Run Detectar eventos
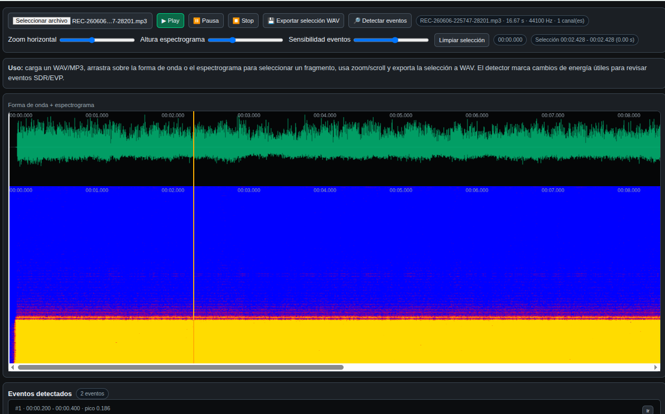The width and height of the screenshot is (665, 414). pos(380,21)
